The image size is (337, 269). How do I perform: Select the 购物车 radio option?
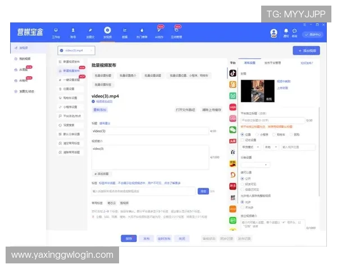(x=274, y=134)
